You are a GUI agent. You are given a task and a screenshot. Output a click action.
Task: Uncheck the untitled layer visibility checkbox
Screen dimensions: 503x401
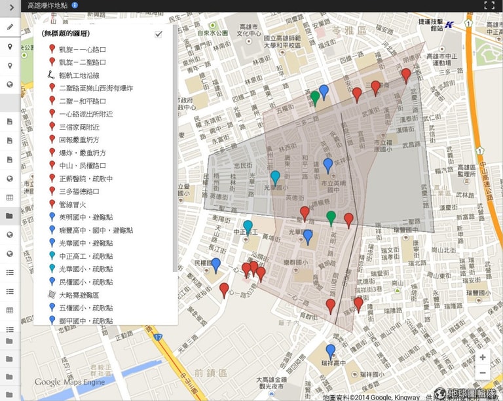158,34
